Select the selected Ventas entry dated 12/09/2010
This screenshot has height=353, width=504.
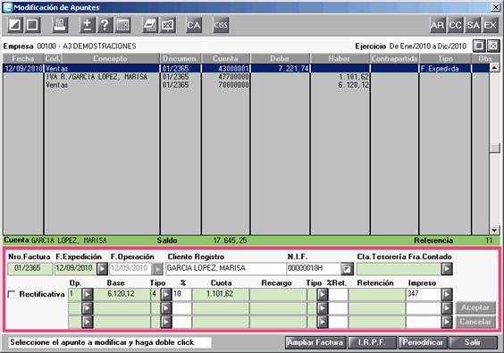[246, 68]
